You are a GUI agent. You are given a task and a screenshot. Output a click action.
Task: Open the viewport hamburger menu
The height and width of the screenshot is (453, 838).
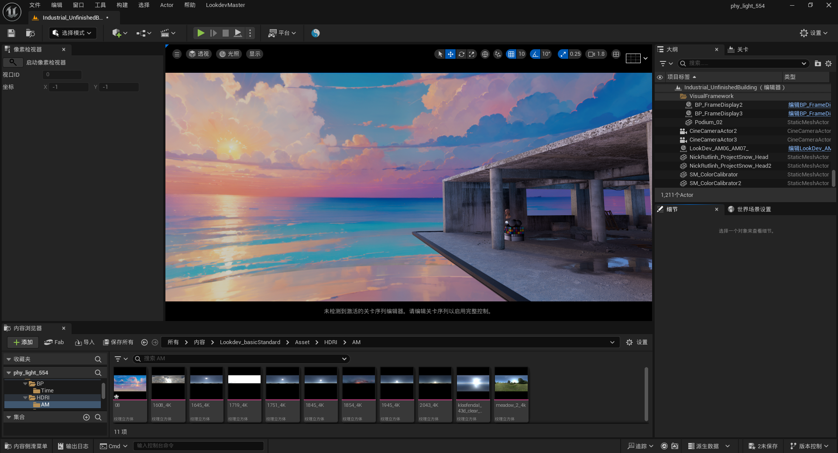coord(177,54)
